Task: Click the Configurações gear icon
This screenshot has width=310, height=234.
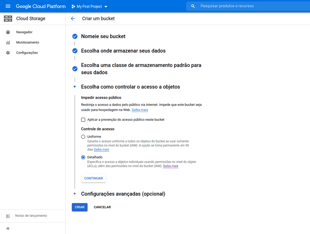Action: click(x=8, y=53)
